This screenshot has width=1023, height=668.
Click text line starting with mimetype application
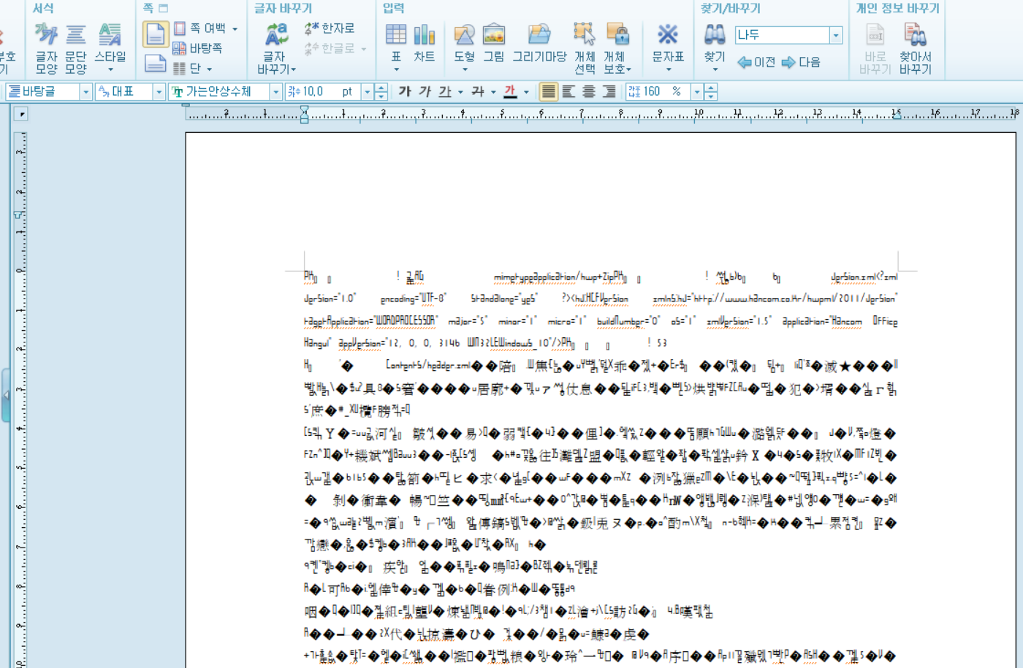click(601, 277)
